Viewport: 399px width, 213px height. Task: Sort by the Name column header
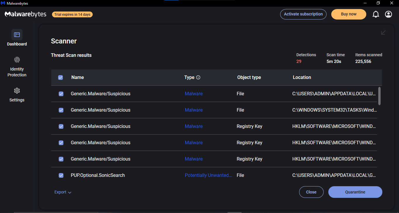pos(78,78)
